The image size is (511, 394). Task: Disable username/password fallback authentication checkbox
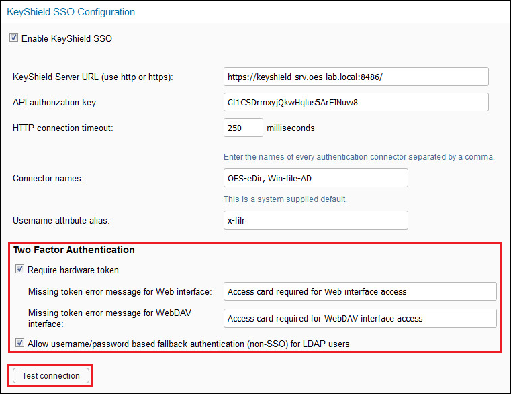tap(19, 344)
